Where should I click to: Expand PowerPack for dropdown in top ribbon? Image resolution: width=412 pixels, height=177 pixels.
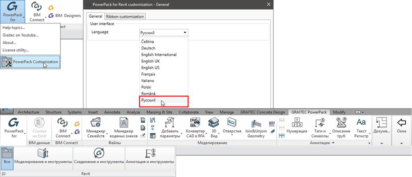(24, 17)
